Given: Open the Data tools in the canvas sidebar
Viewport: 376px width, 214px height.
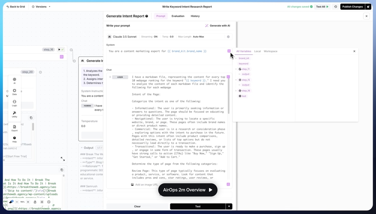Looking at the screenshot, I should click(14, 92).
